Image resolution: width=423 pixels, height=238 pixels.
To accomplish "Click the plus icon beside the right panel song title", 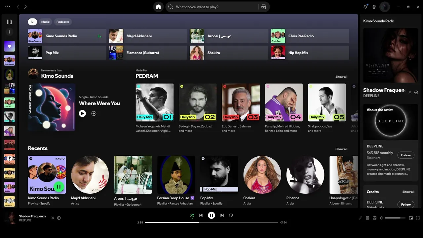I will click(416, 92).
